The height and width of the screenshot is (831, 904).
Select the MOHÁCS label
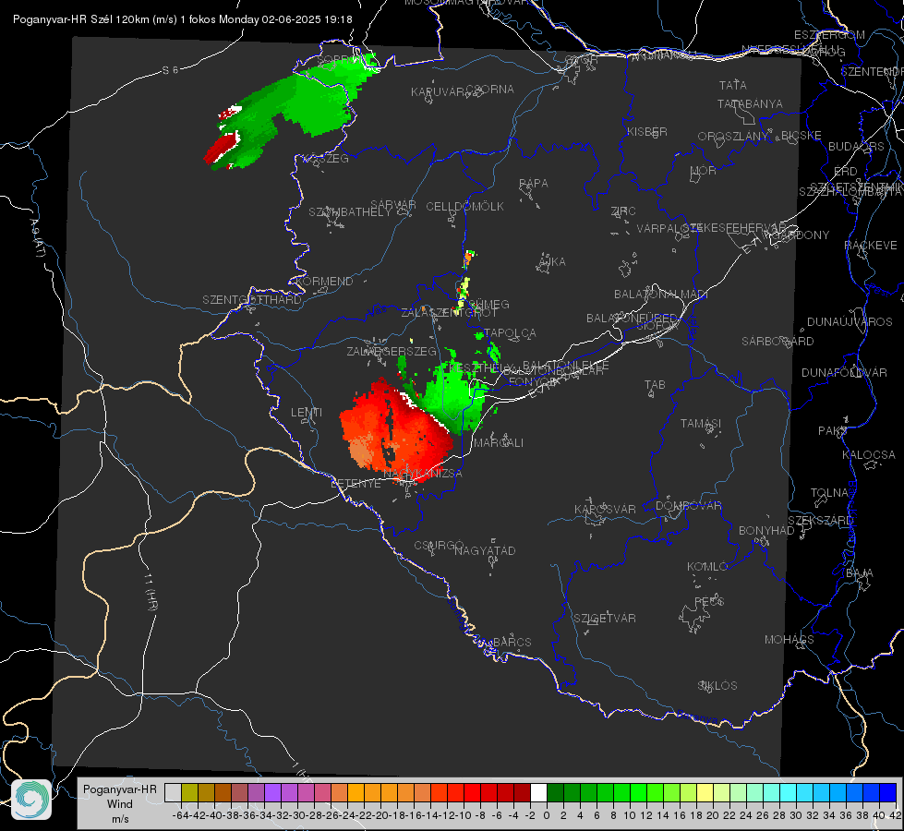(789, 639)
